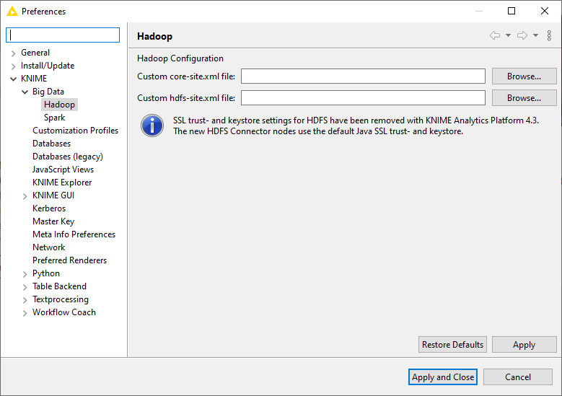Click the Custom core-site.xml file field
Screen dimensions: 562x396
(363, 76)
